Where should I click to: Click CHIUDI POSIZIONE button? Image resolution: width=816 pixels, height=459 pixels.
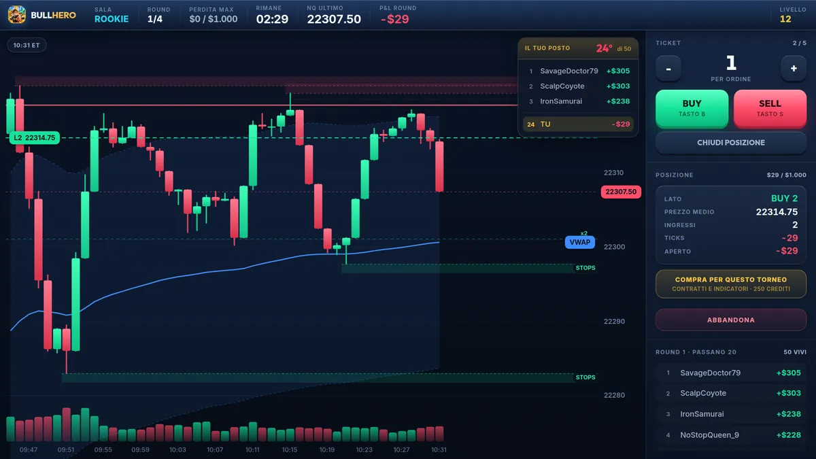[x=731, y=143]
